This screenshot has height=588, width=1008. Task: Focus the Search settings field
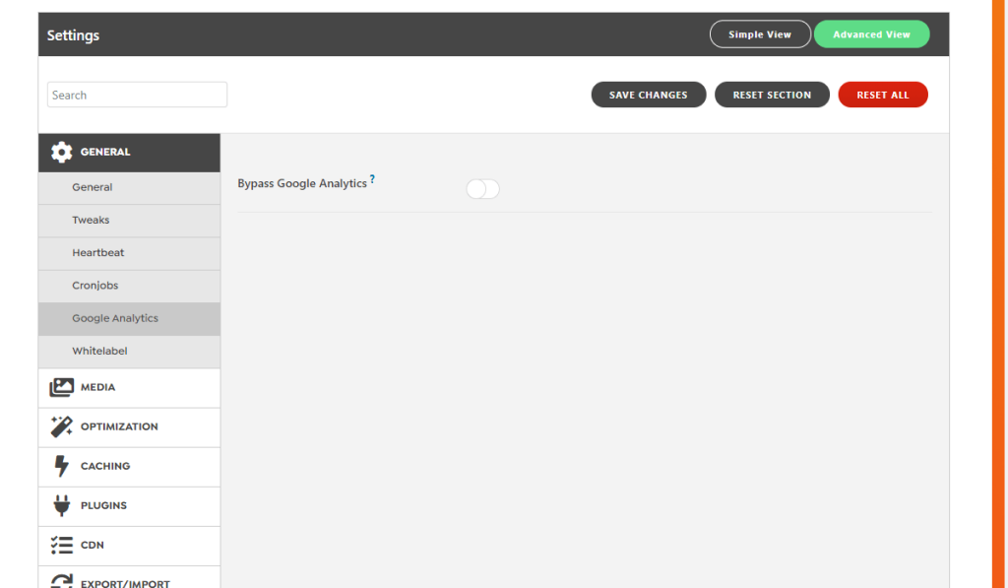click(x=137, y=95)
